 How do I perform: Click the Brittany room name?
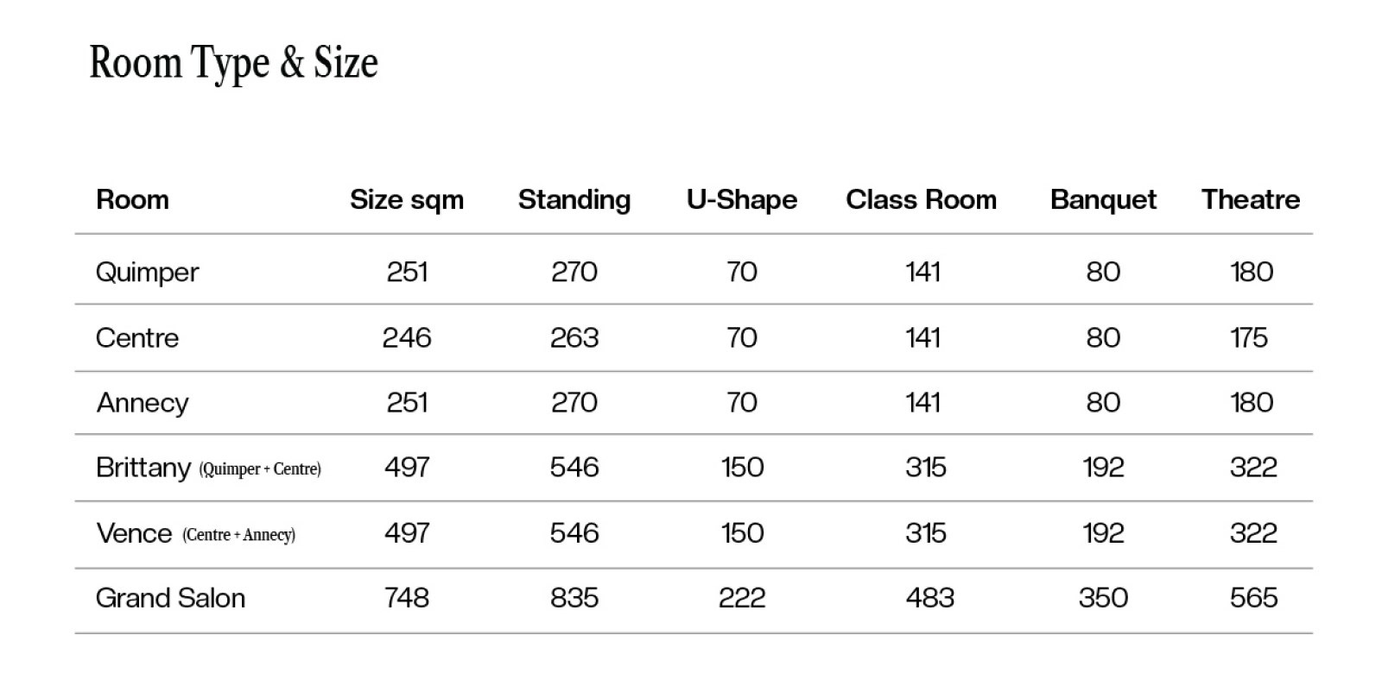click(143, 468)
